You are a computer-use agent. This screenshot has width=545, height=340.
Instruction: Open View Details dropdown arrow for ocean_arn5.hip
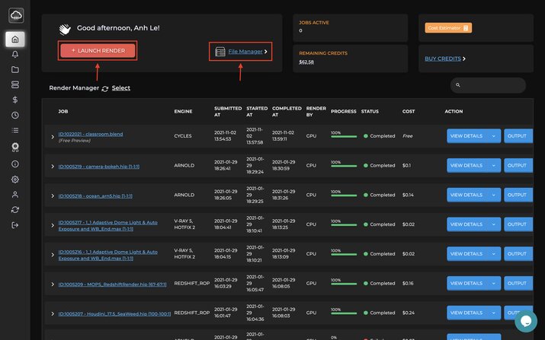coord(494,195)
